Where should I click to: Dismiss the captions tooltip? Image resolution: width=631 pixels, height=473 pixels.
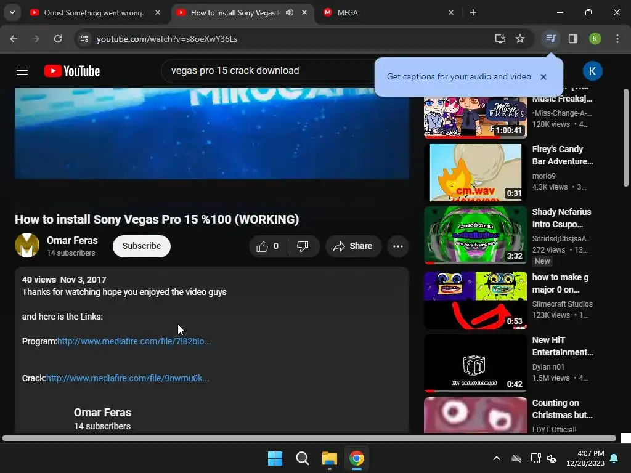pos(543,77)
